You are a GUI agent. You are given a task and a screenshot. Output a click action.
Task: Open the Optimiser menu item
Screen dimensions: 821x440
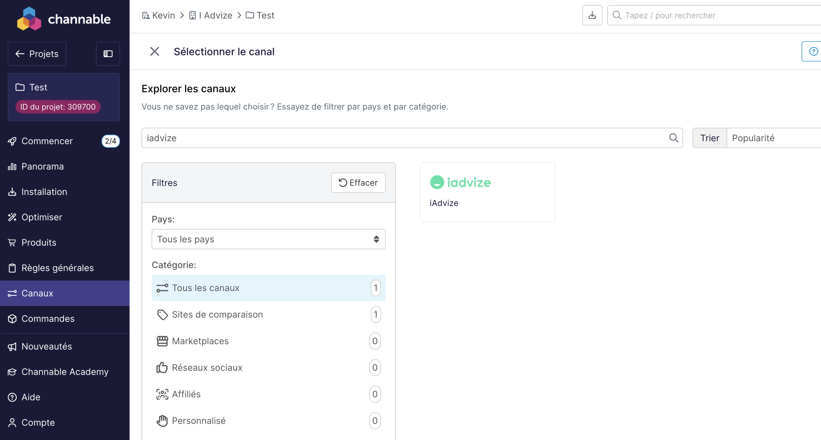point(41,217)
